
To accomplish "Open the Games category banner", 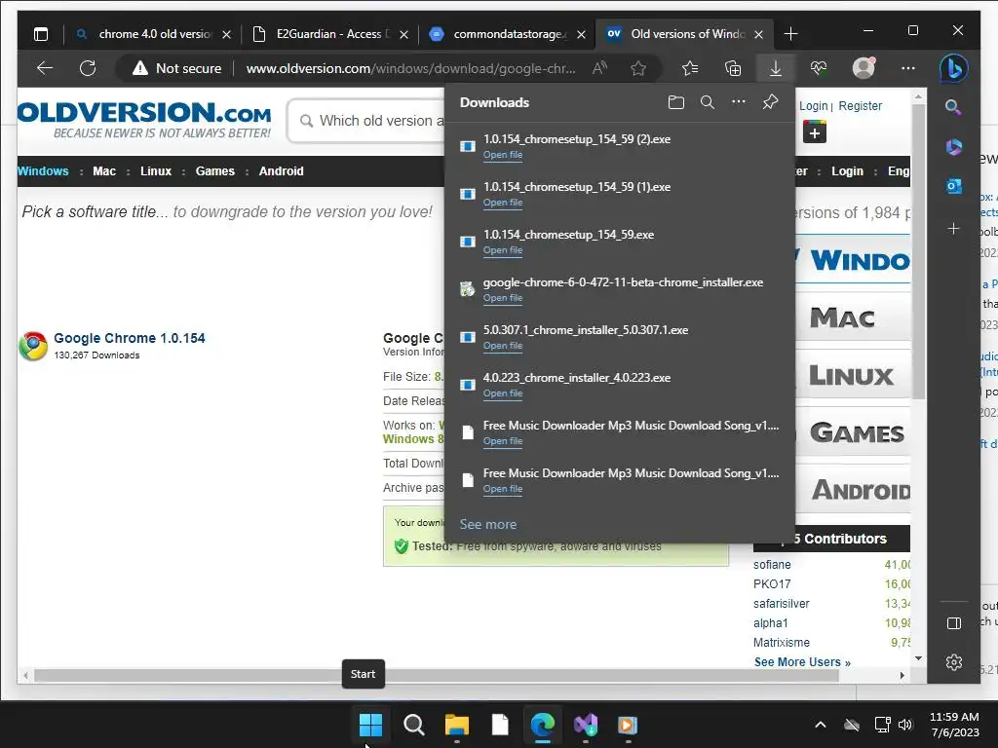I will tap(853, 432).
